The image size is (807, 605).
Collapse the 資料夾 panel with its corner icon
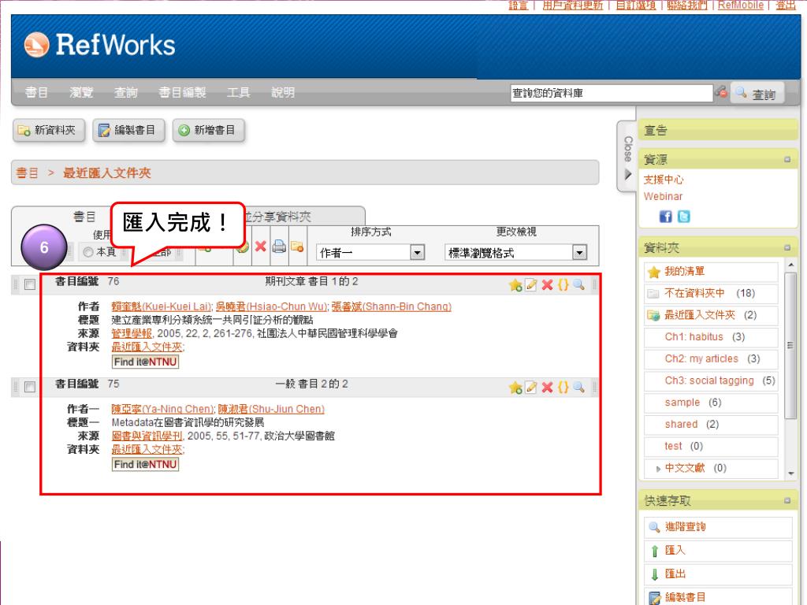787,247
